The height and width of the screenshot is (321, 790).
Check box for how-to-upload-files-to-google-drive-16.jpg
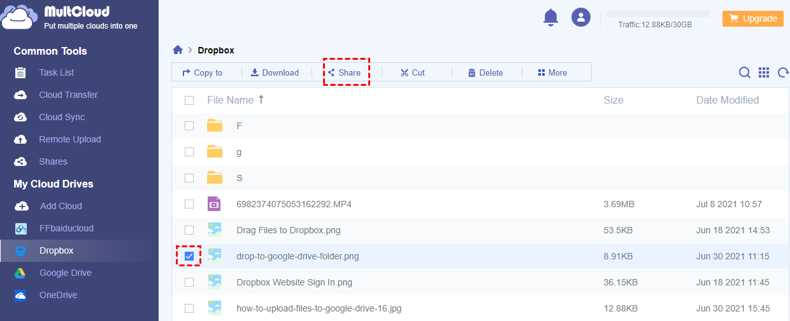[189, 308]
